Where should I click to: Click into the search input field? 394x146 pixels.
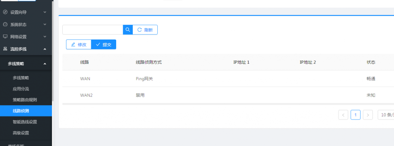[93, 30]
